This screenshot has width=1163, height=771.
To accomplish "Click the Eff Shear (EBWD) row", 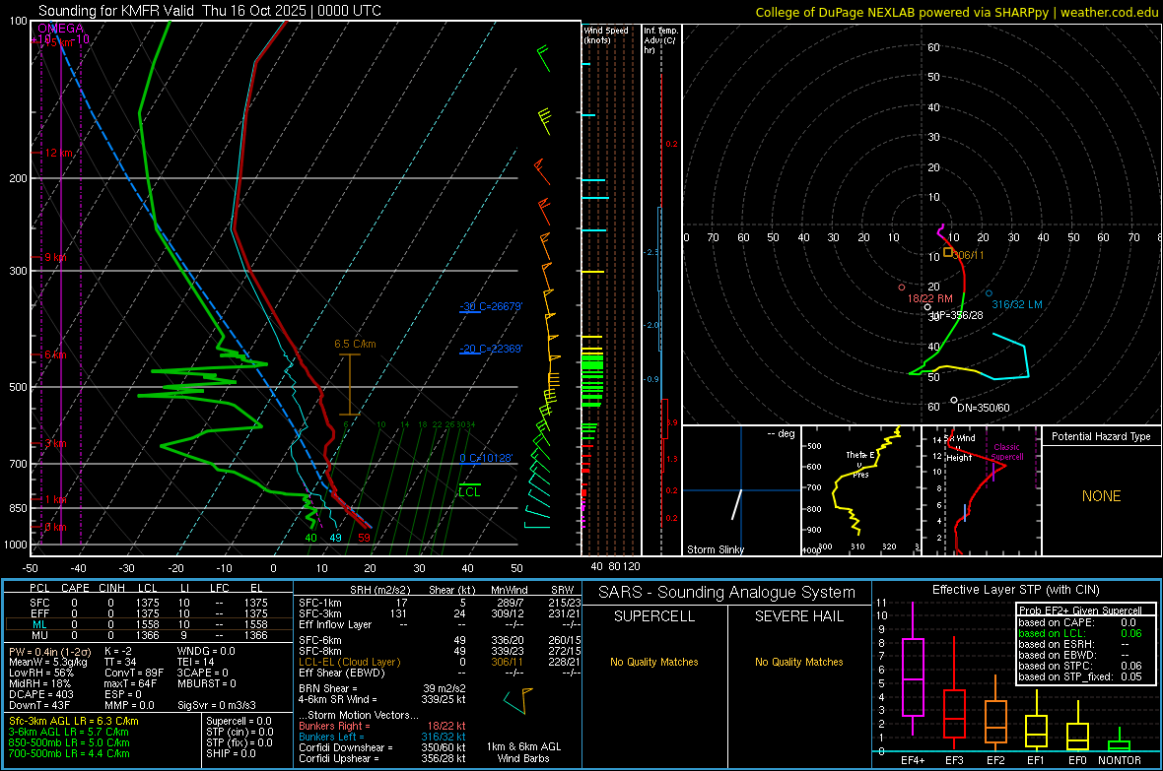I will [x=440, y=673].
